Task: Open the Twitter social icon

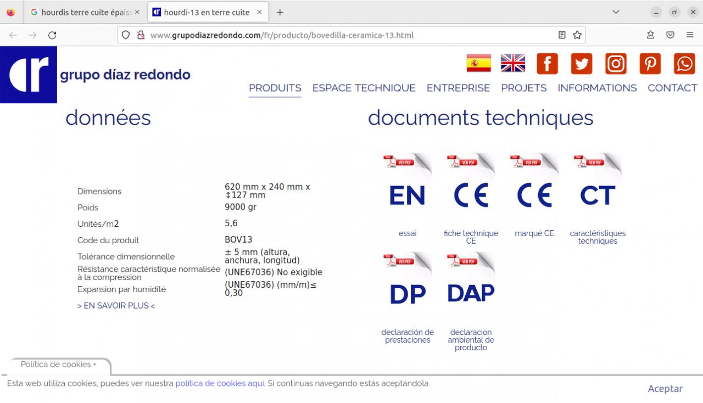Action: click(582, 64)
